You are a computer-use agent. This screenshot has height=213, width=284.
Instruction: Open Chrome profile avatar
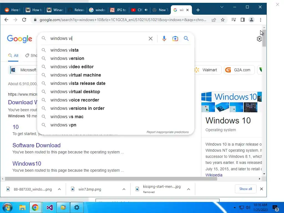coord(251,20)
